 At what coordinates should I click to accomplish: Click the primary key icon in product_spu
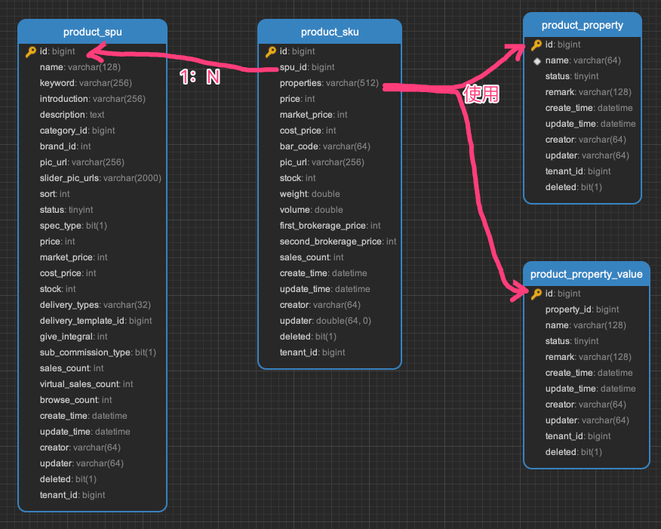[x=30, y=52]
